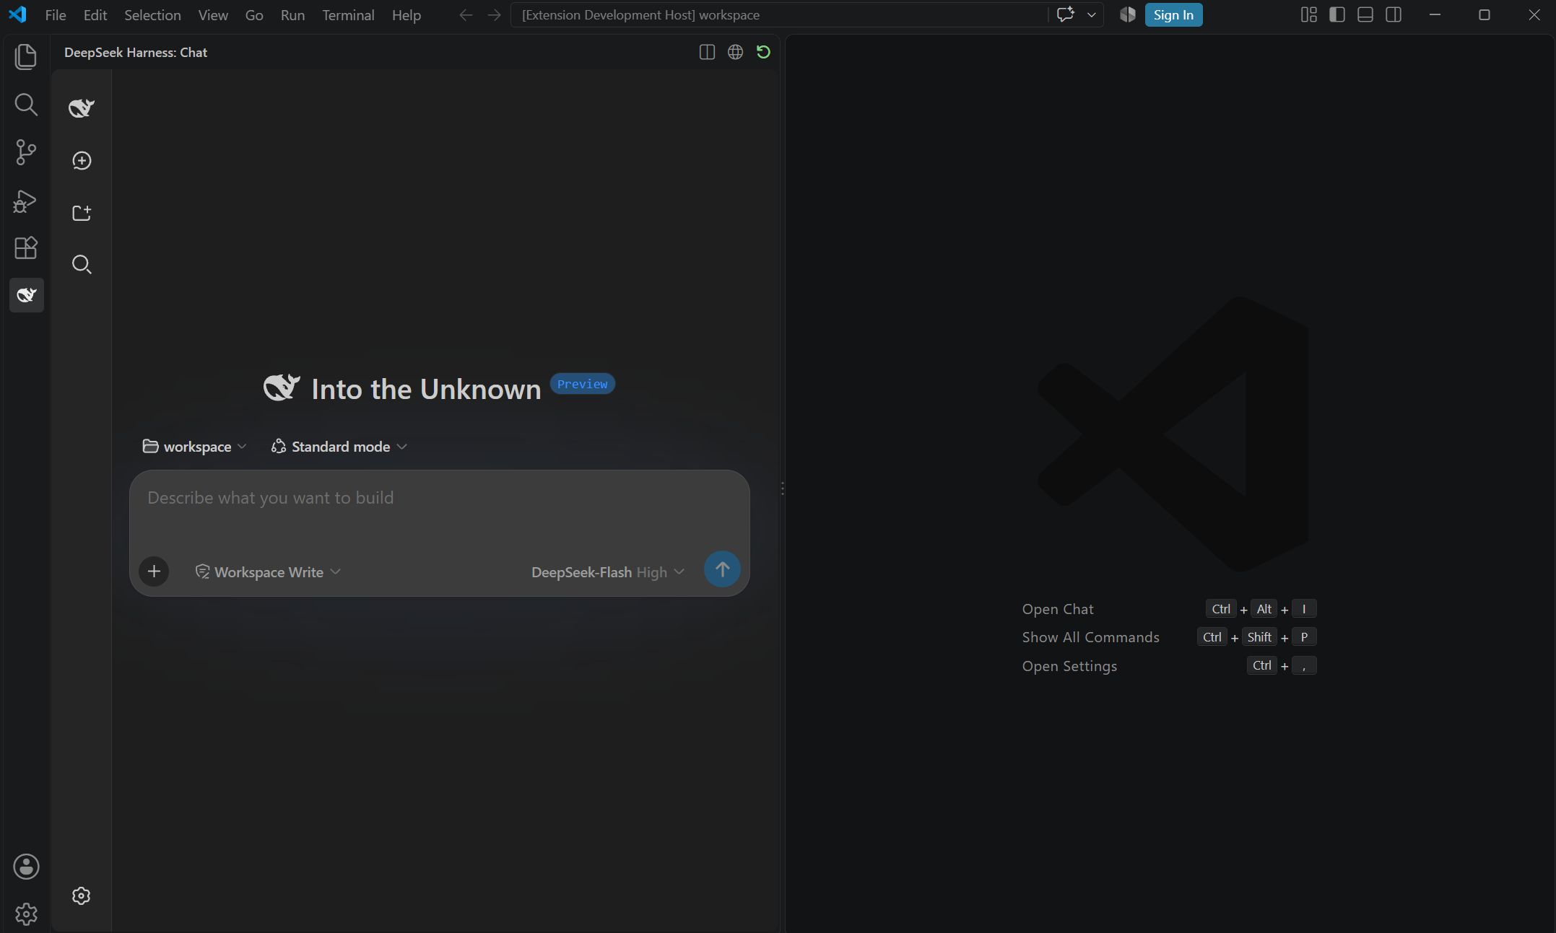Open search conversations magnifier in chat sidebar
1556x933 pixels.
82,265
